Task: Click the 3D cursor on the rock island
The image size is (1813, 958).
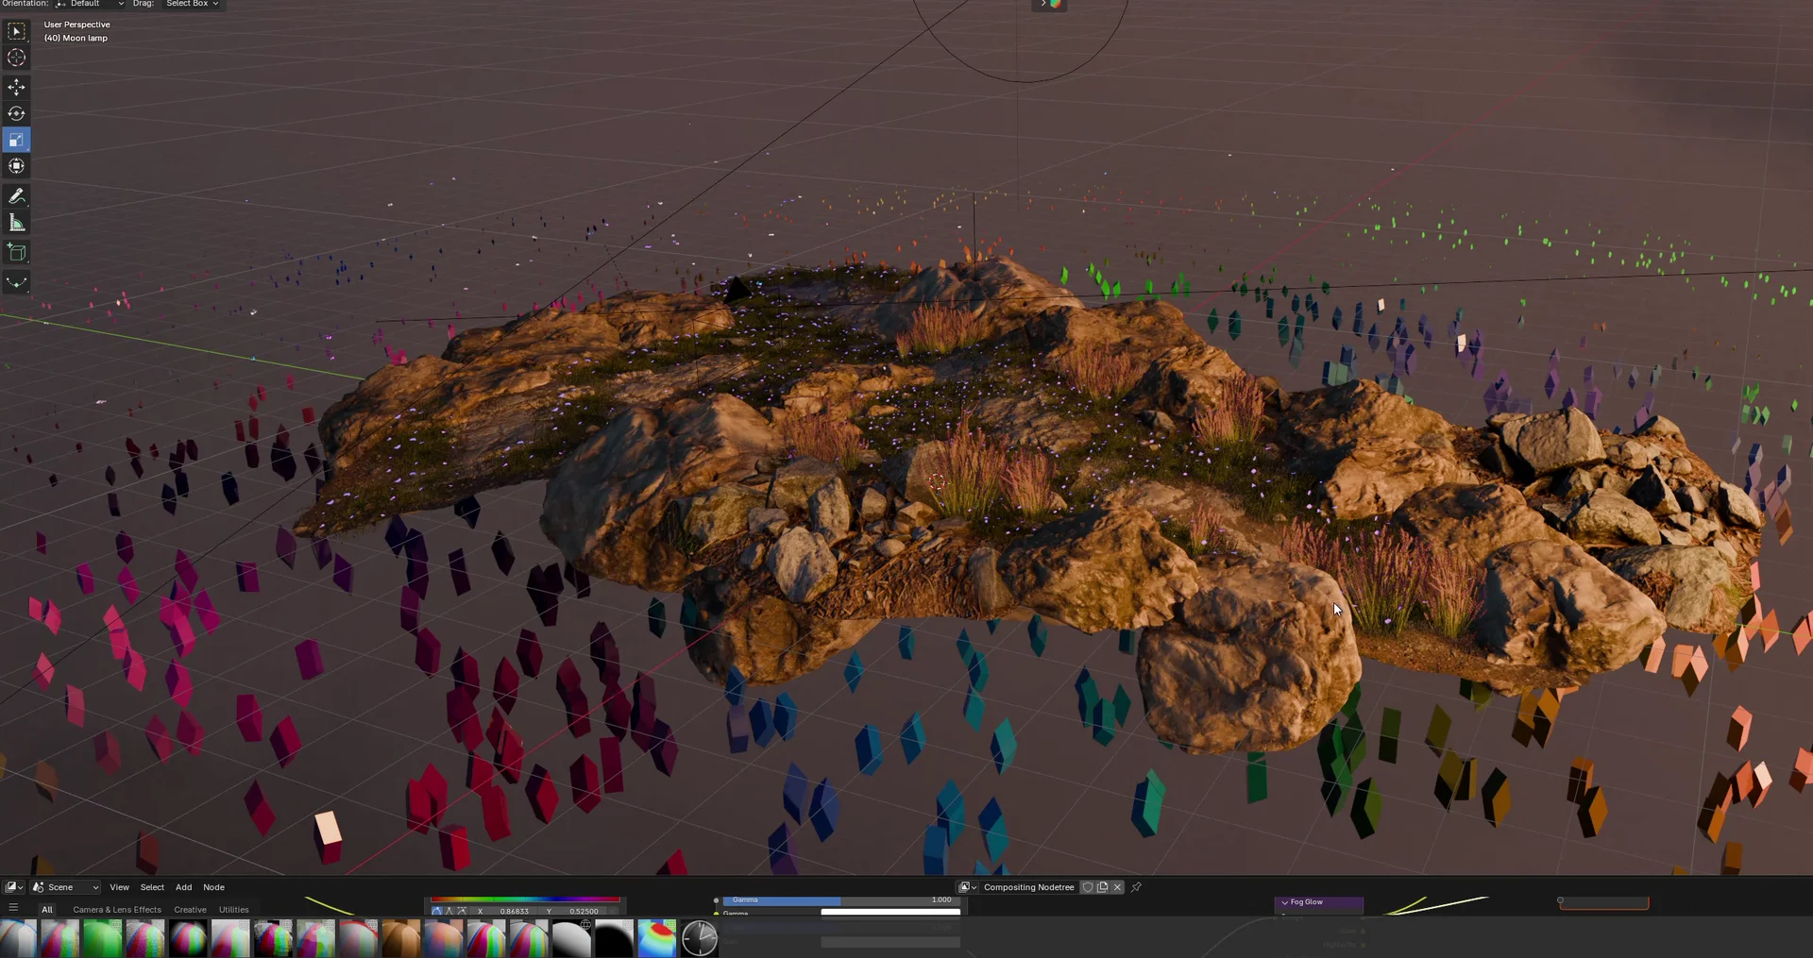Action: click(937, 481)
